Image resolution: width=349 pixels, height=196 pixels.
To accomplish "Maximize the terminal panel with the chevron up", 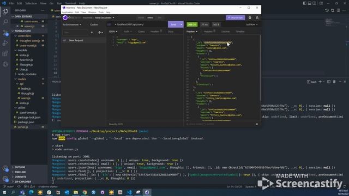I will click(340, 82).
